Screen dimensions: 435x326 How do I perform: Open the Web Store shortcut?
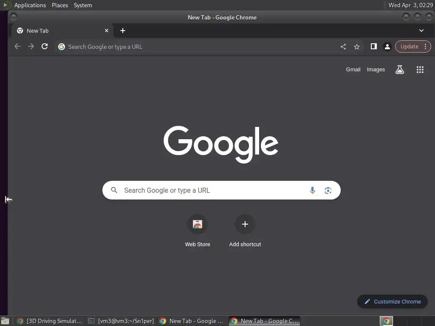pos(198,230)
